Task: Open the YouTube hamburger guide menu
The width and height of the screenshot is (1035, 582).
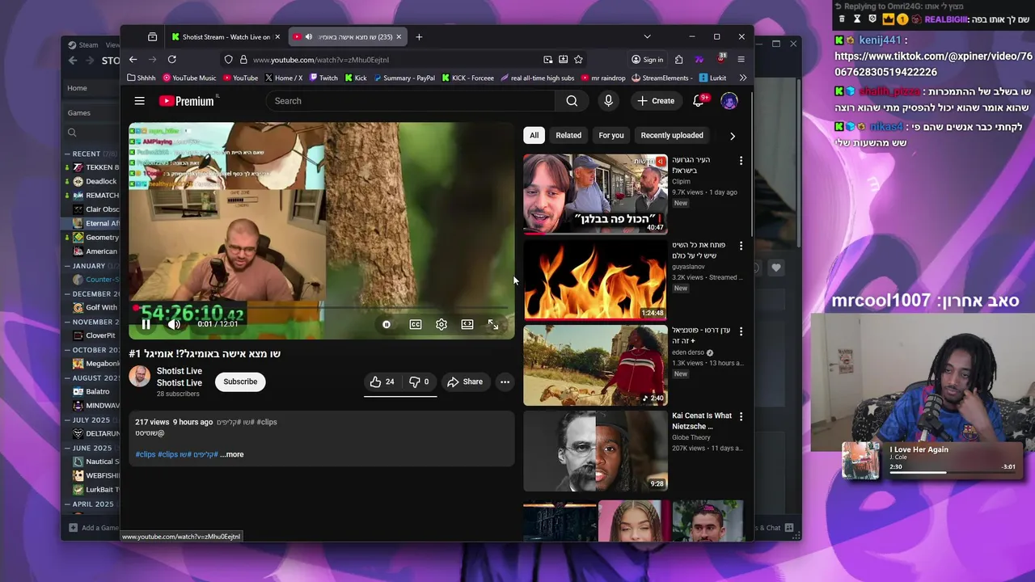Action: [x=139, y=101]
